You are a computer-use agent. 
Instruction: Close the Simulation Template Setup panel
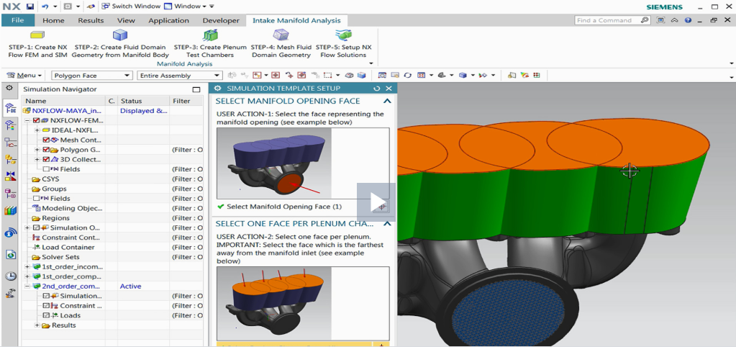[389, 89]
